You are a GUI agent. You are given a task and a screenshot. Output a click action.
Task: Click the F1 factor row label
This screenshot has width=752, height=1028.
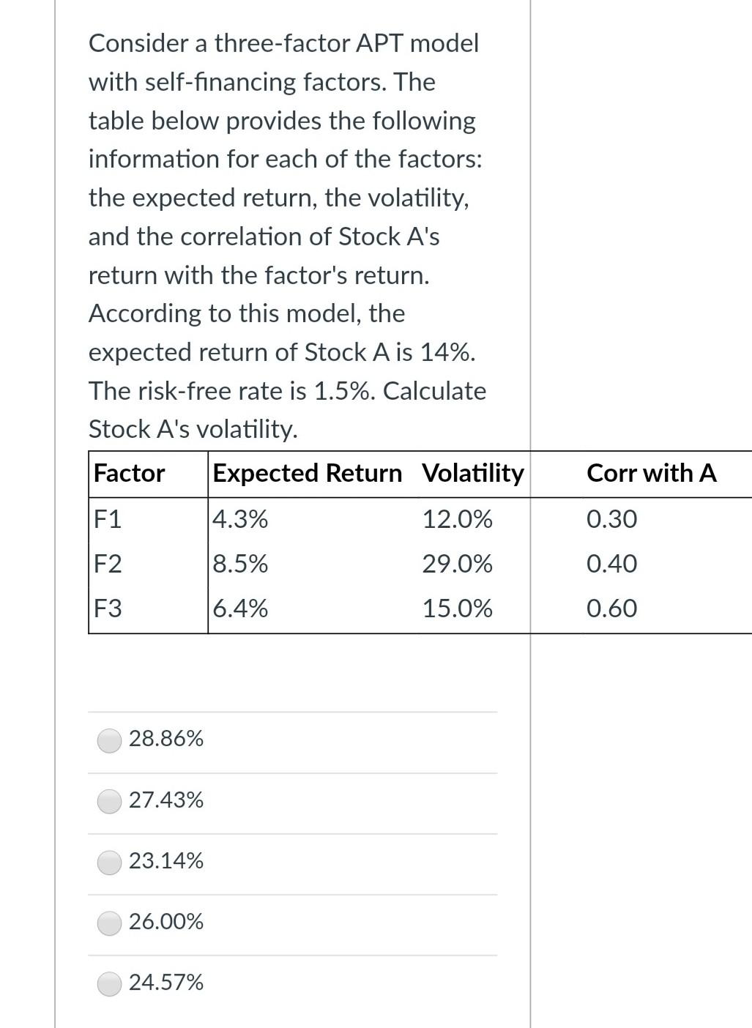click(x=107, y=520)
